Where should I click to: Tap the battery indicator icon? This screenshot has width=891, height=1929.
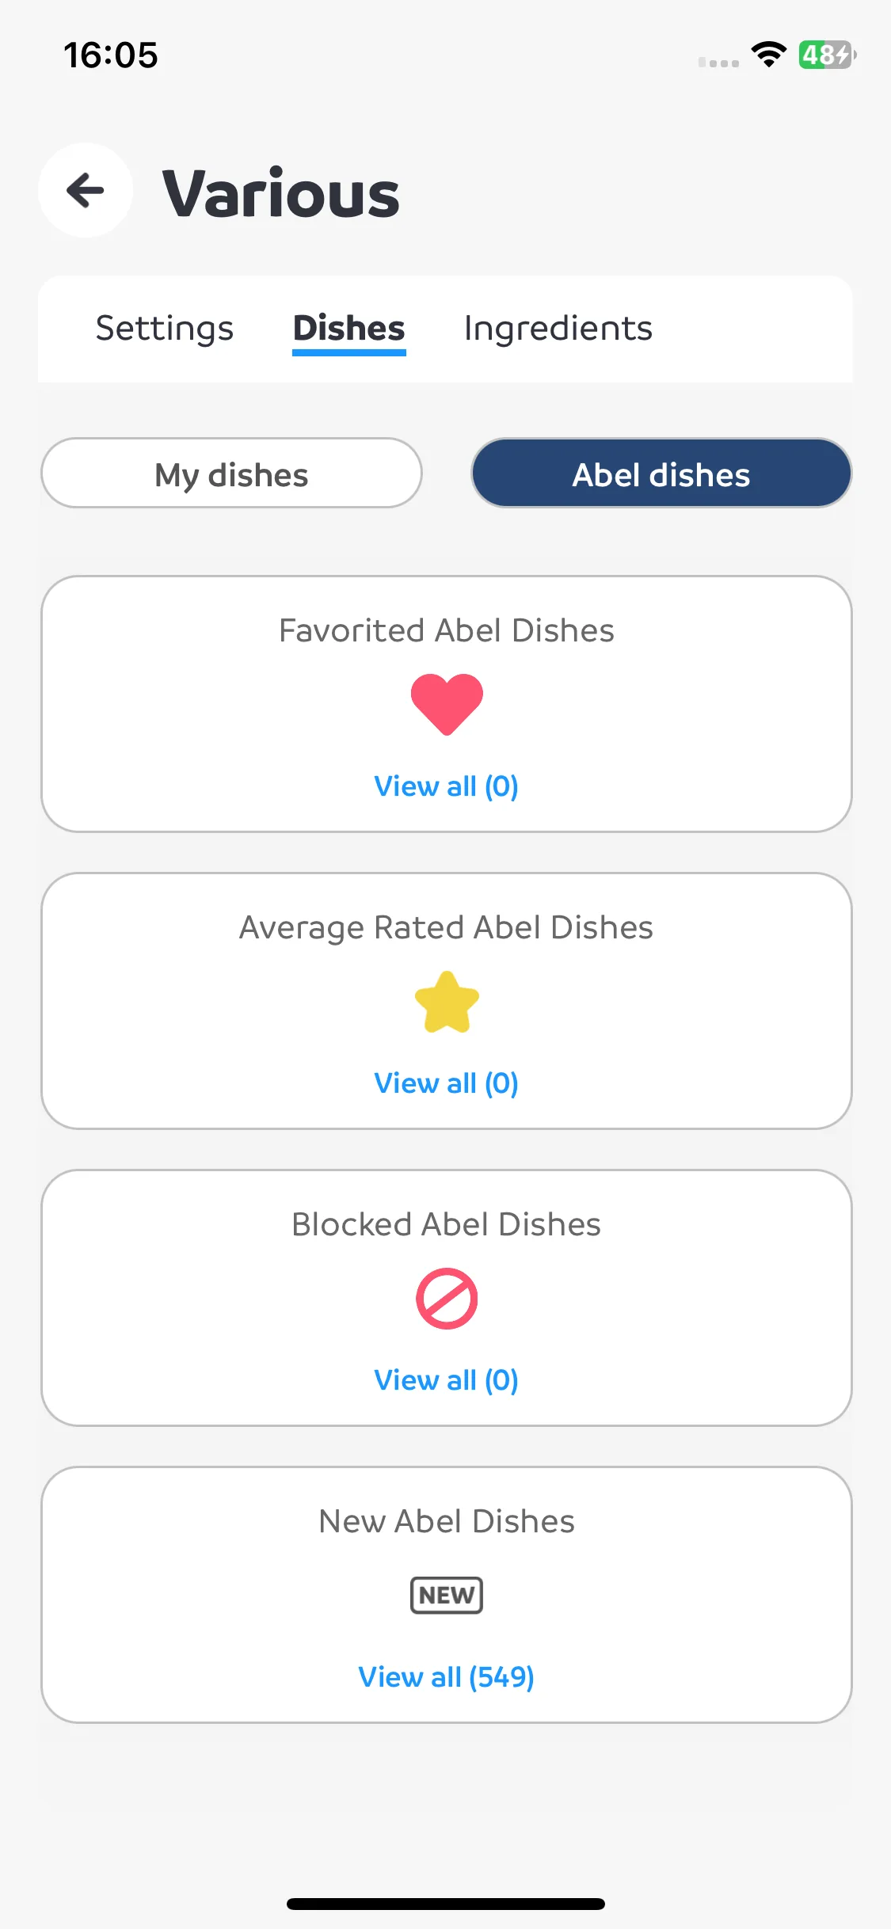pyautogui.click(x=827, y=55)
